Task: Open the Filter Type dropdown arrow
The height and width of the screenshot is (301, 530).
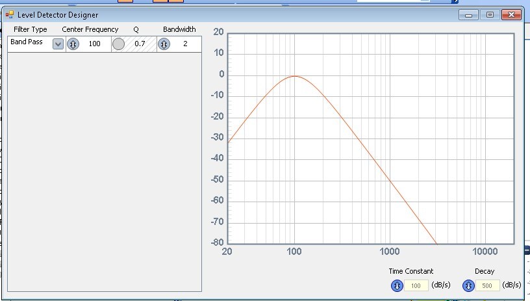Action: coord(58,44)
